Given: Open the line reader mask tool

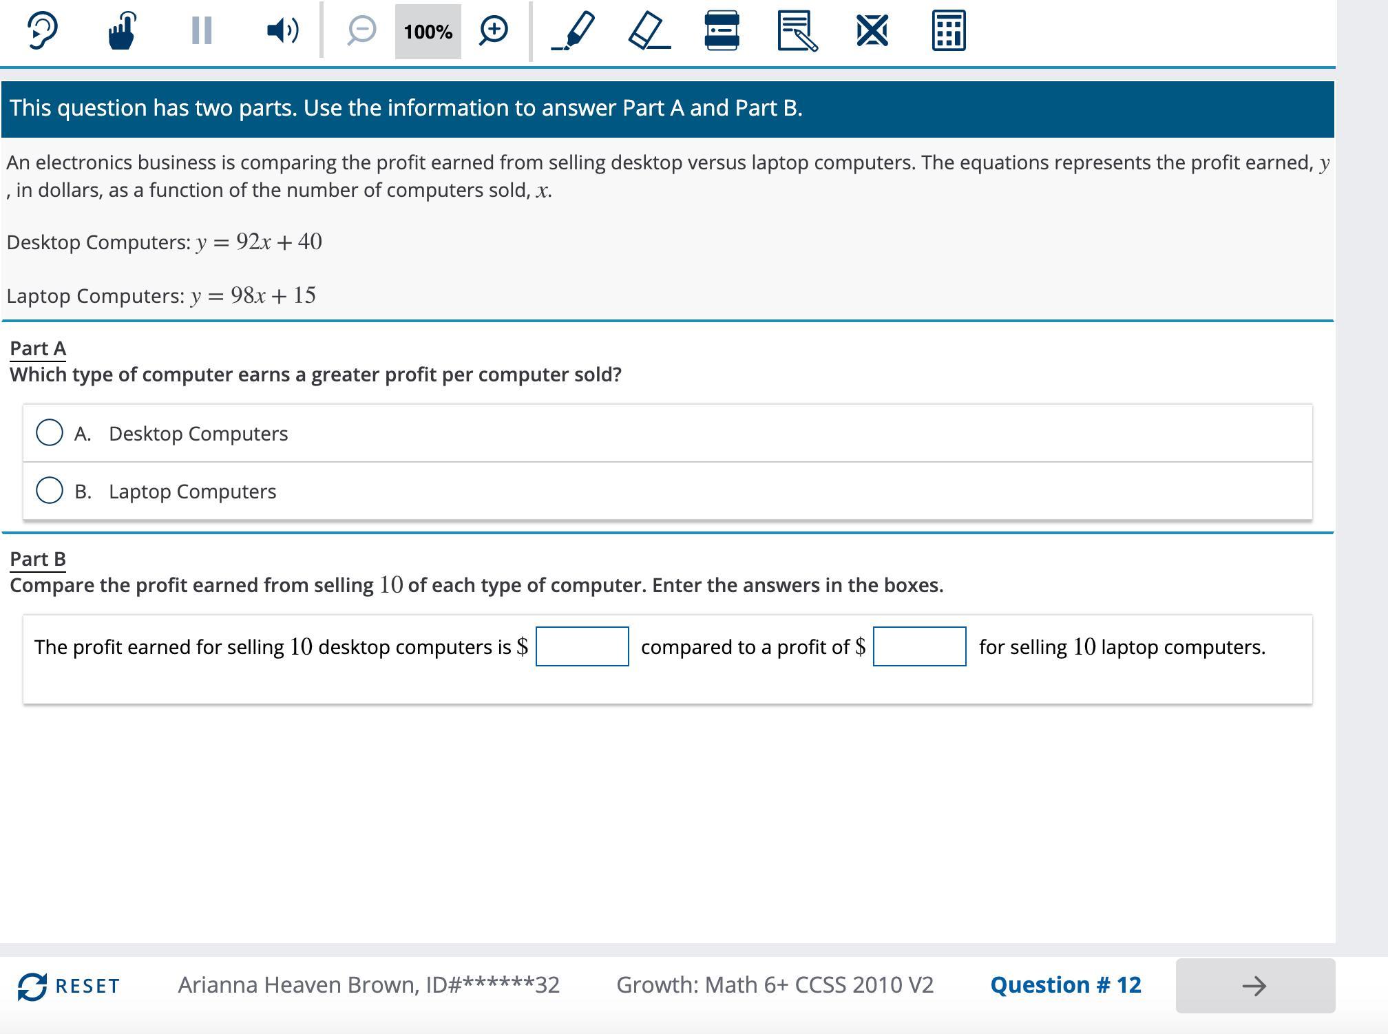Looking at the screenshot, I should click(722, 31).
